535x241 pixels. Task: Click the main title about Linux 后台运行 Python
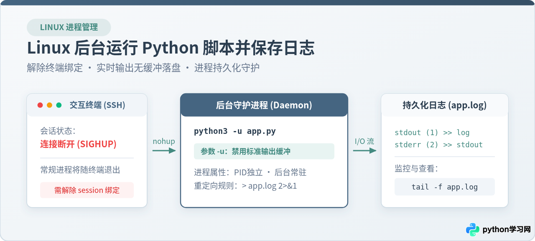(171, 48)
